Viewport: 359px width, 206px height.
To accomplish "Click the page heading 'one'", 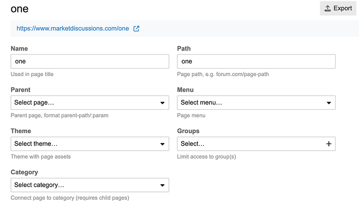I will coord(19,9).
